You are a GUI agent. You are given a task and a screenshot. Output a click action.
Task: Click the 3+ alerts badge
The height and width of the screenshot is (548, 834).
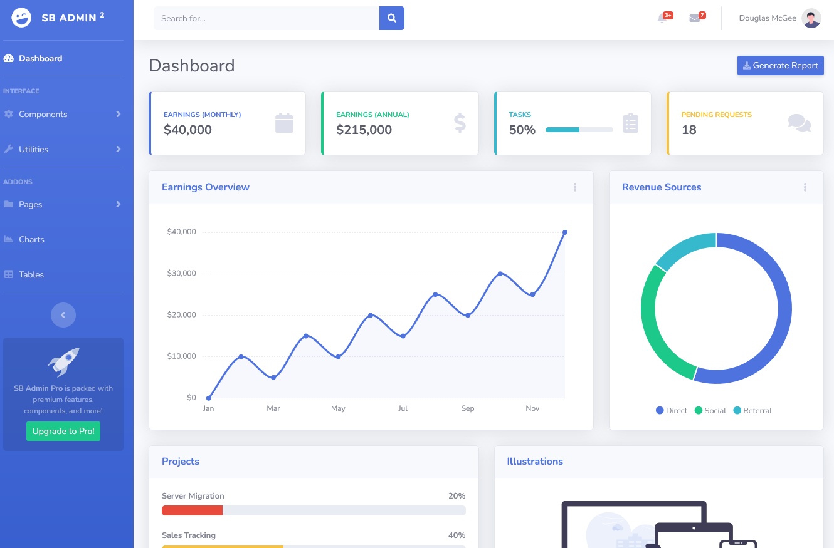pyautogui.click(x=668, y=15)
